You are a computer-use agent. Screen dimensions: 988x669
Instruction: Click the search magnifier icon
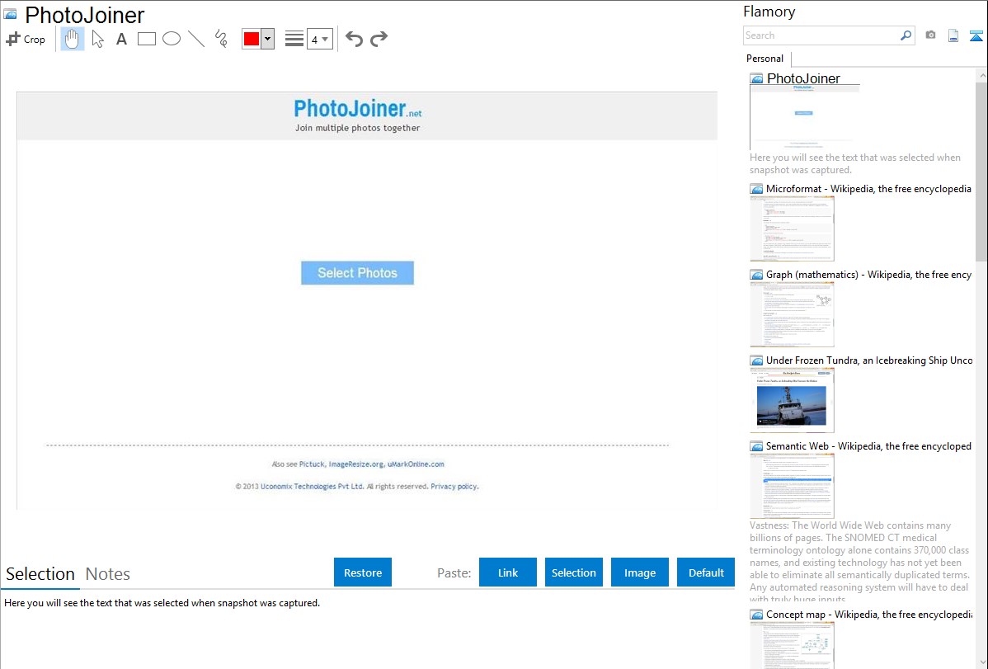click(906, 35)
